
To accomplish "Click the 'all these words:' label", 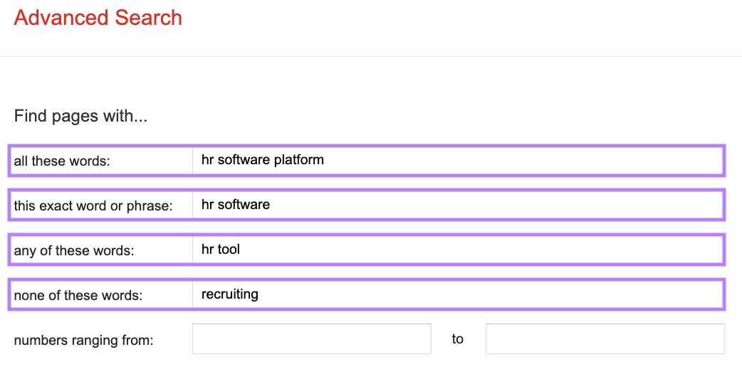I will (x=62, y=161).
